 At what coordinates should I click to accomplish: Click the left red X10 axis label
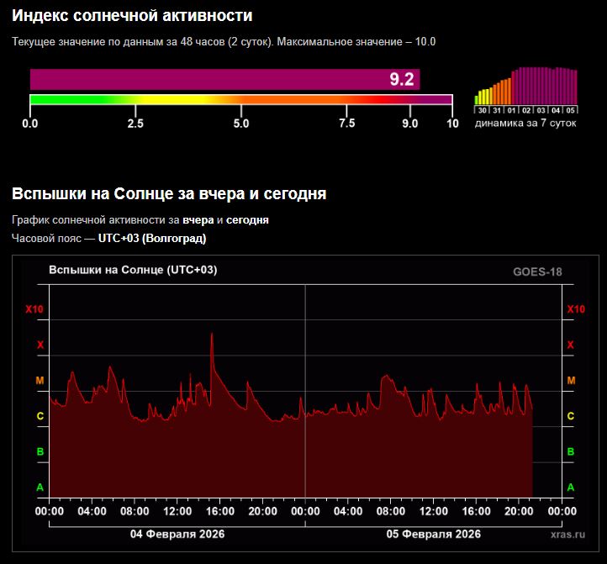click(34, 309)
